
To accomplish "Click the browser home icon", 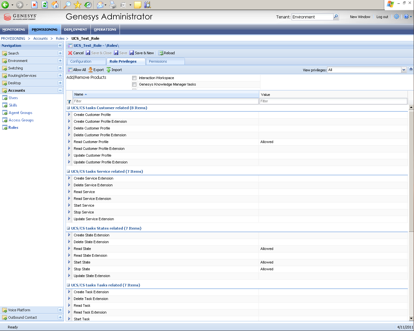I will pyautogui.click(x=55, y=5).
